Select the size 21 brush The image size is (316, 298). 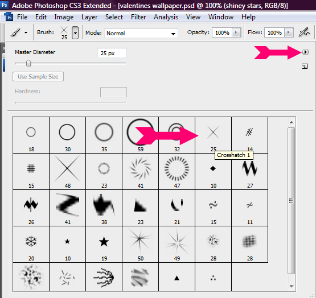coord(177,208)
